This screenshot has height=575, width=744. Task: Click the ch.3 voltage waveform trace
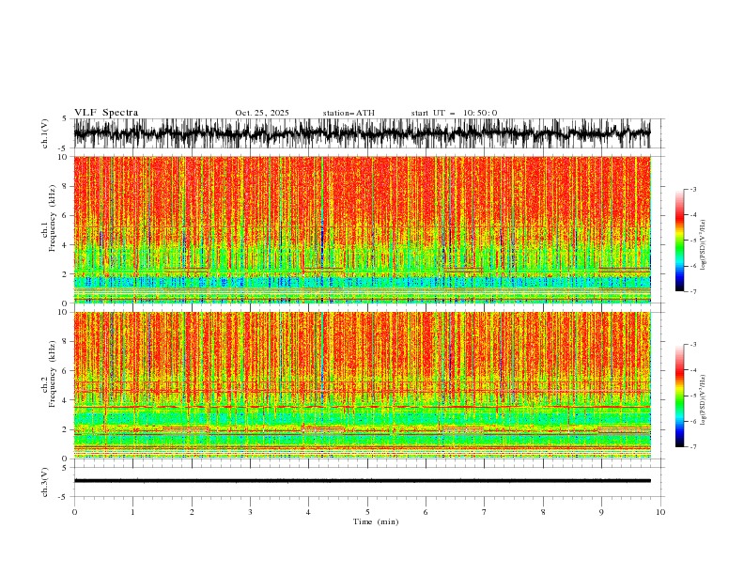362,481
